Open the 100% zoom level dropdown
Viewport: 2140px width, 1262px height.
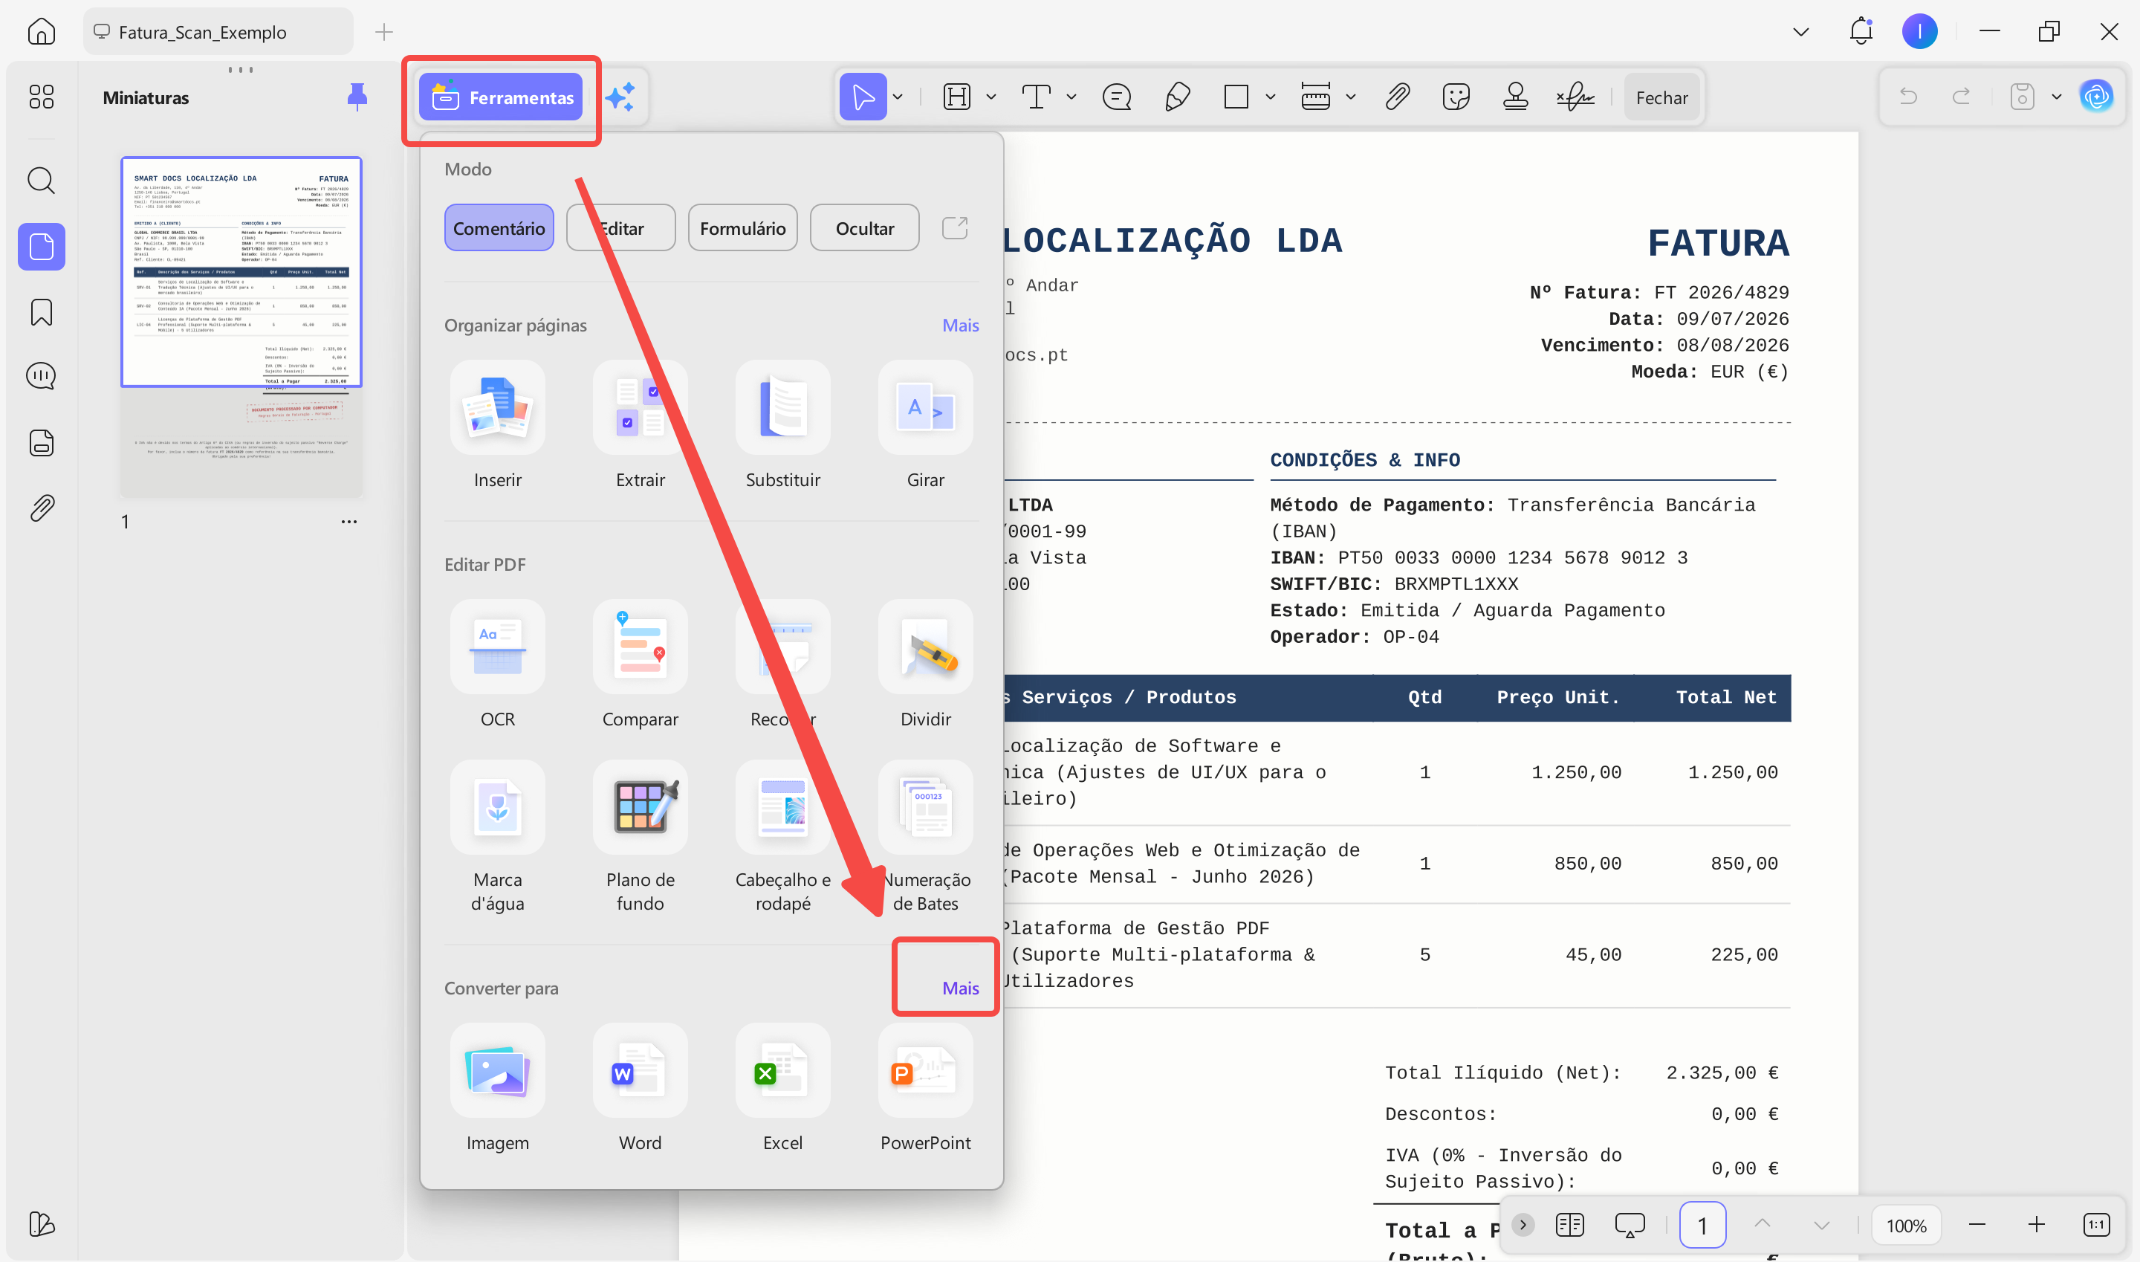coord(1906,1225)
